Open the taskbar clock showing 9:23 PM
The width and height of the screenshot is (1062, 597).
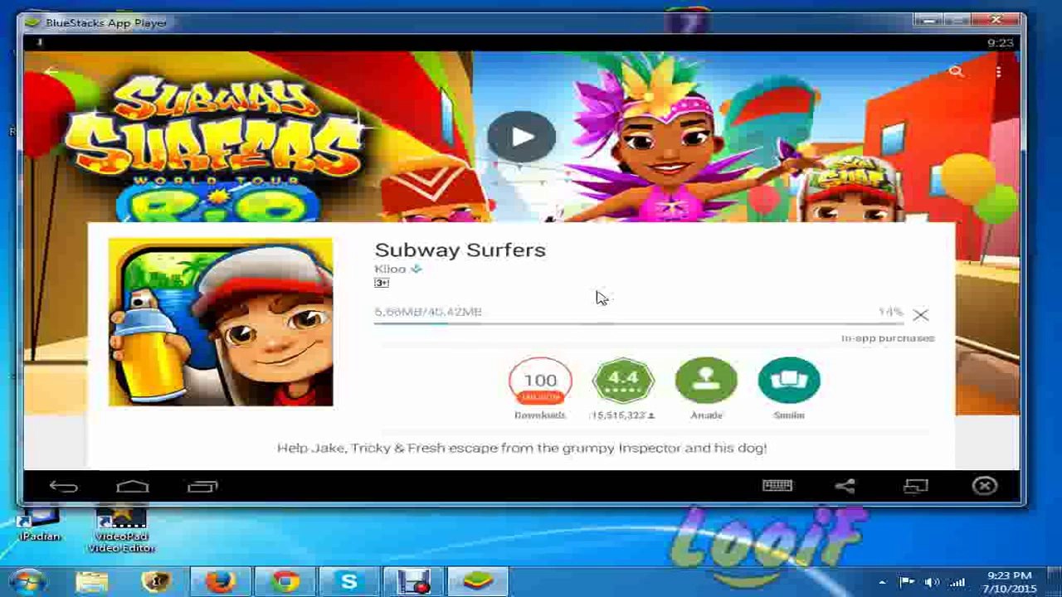point(1011,582)
